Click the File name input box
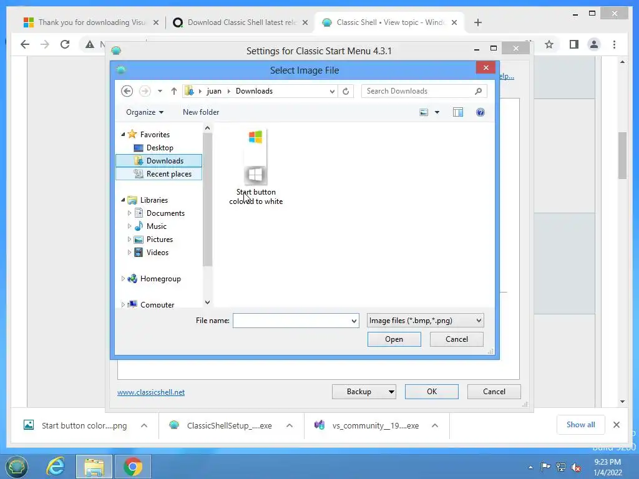Viewport: 639px width, 479px height. (x=291, y=321)
